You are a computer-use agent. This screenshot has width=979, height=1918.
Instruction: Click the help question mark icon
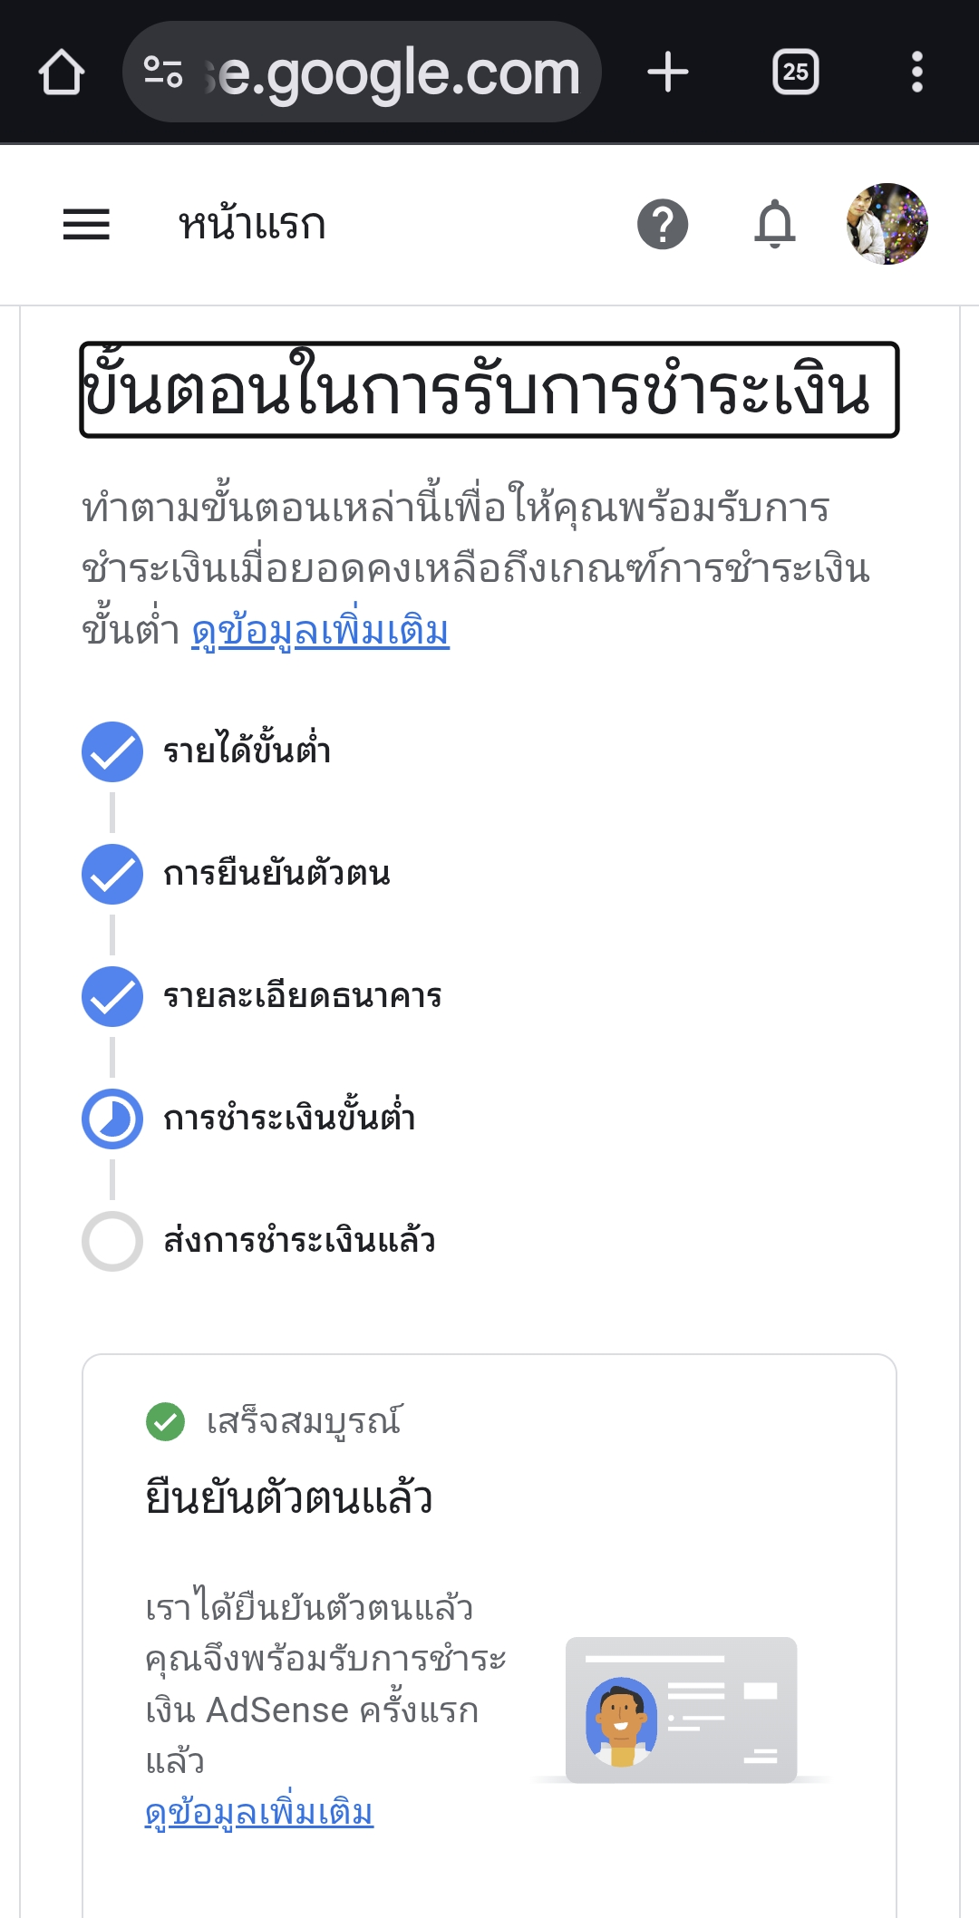pos(663,224)
